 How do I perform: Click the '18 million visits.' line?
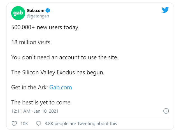[x=31, y=42]
